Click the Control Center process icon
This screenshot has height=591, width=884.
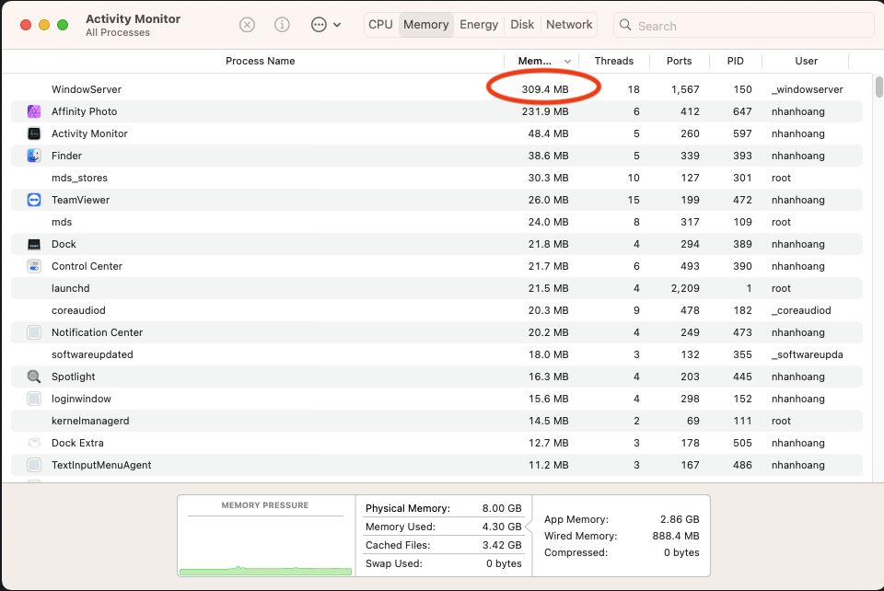click(x=34, y=266)
